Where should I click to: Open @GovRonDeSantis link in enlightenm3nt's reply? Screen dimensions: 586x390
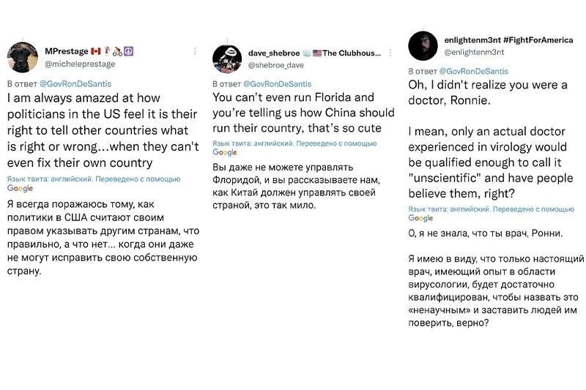pos(473,71)
